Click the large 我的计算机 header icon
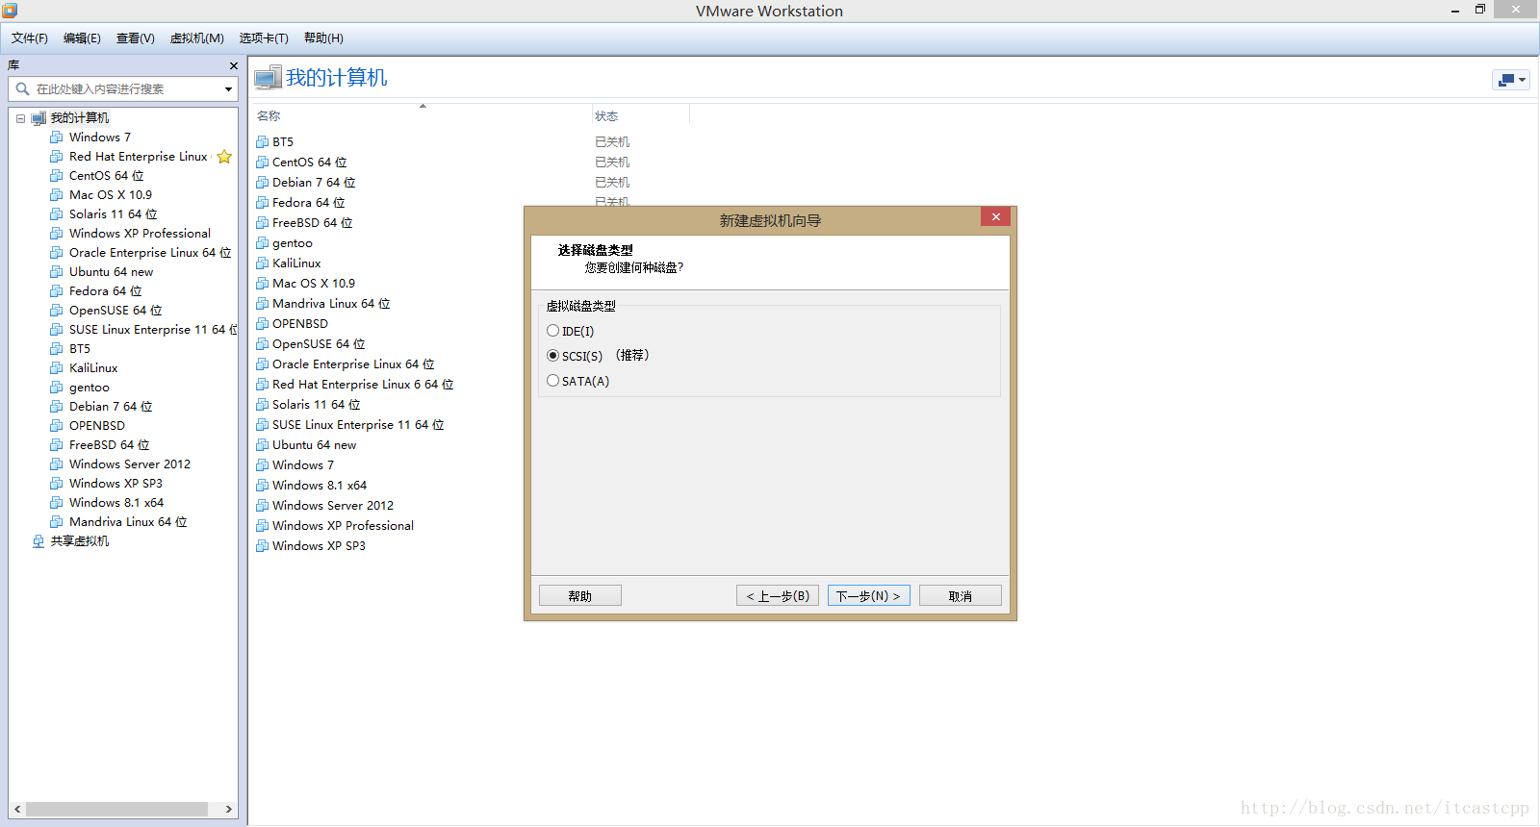The width and height of the screenshot is (1540, 827). pyautogui.click(x=268, y=78)
